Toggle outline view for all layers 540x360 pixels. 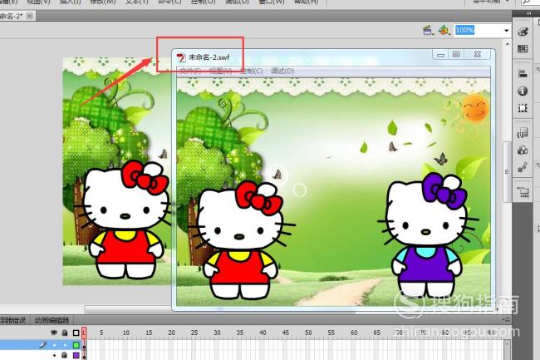[76, 333]
